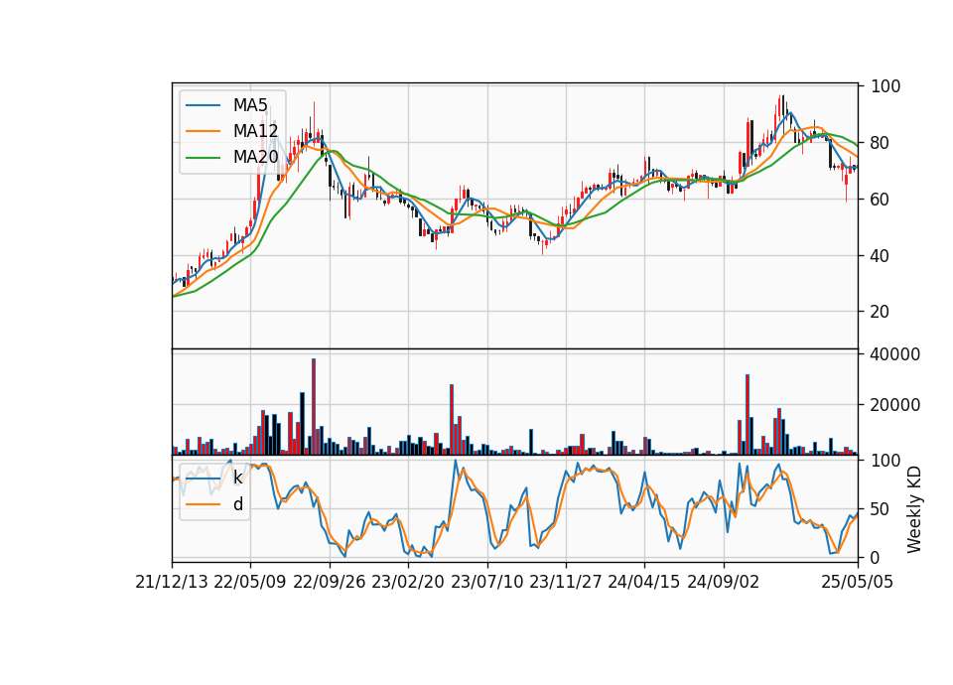
Task: Click the 24/09/02 date tick label
Action: [724, 583]
